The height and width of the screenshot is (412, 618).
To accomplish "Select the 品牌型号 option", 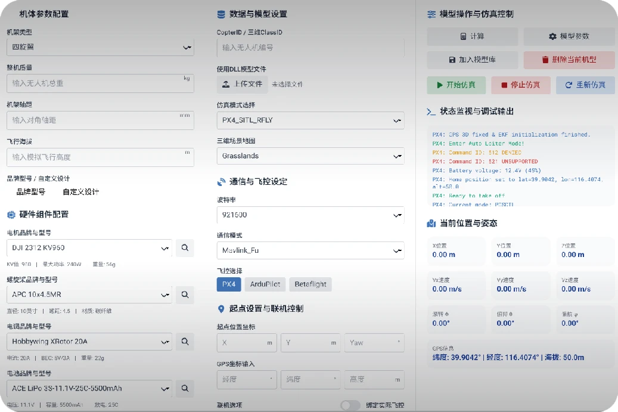I will [30, 192].
